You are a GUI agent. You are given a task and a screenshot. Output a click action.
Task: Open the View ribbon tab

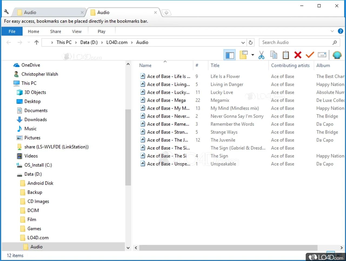coord(77,31)
